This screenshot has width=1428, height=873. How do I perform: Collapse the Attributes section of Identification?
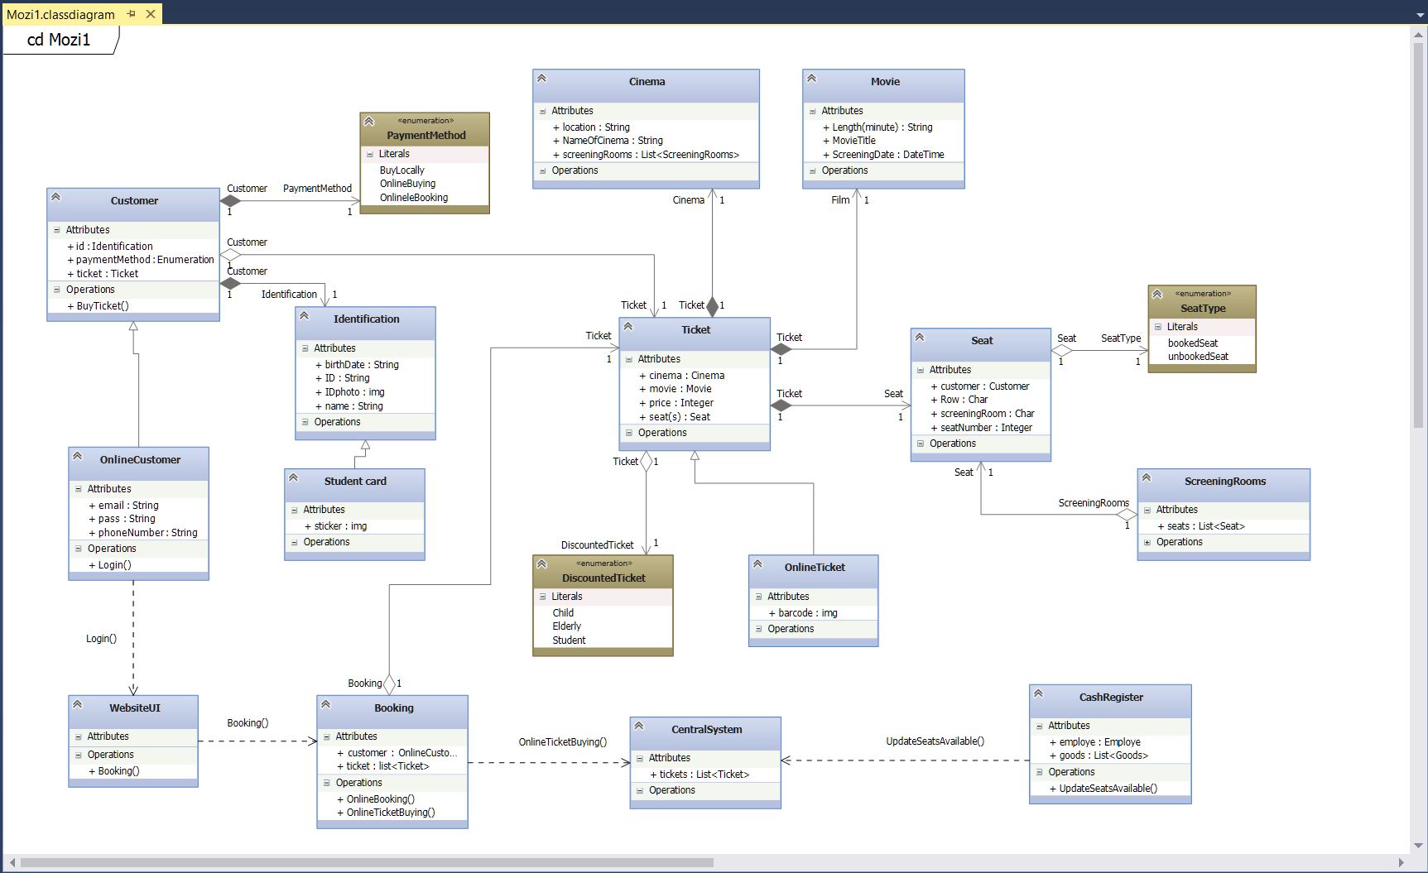(x=304, y=348)
